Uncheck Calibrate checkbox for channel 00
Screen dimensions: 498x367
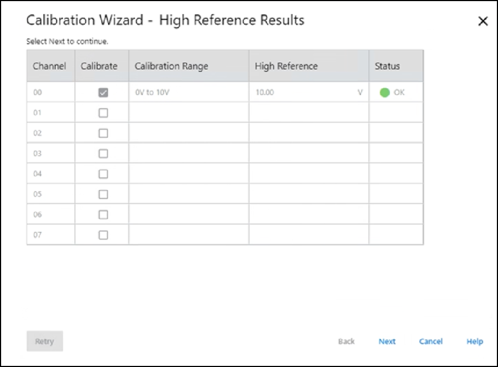(x=103, y=93)
